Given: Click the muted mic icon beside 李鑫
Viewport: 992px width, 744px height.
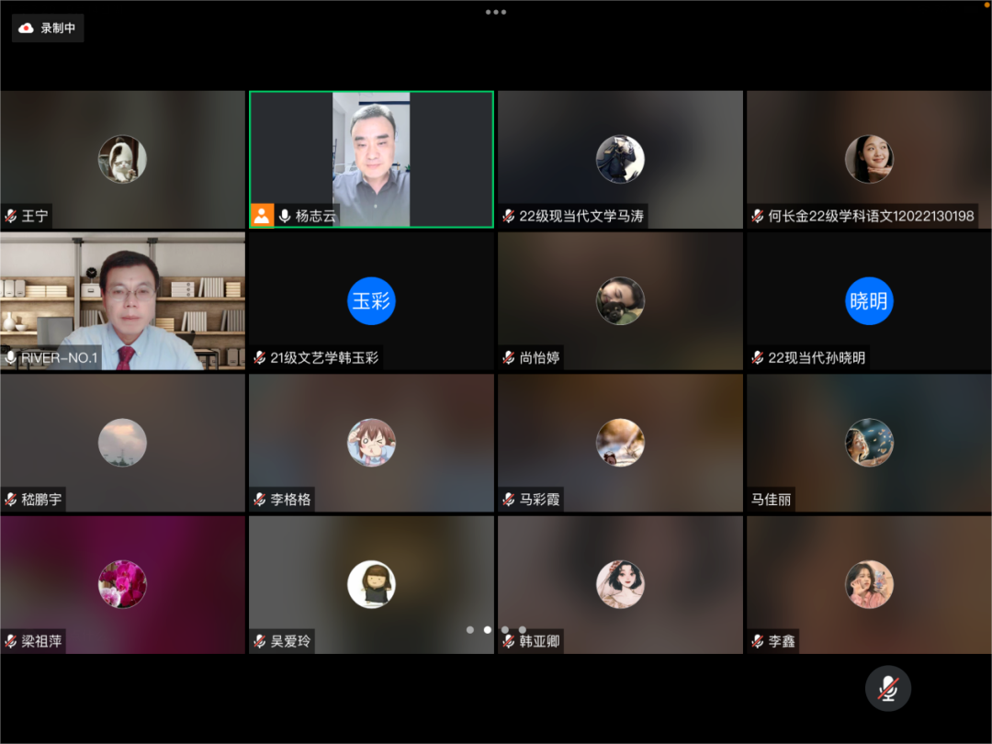Looking at the screenshot, I should click(x=758, y=641).
